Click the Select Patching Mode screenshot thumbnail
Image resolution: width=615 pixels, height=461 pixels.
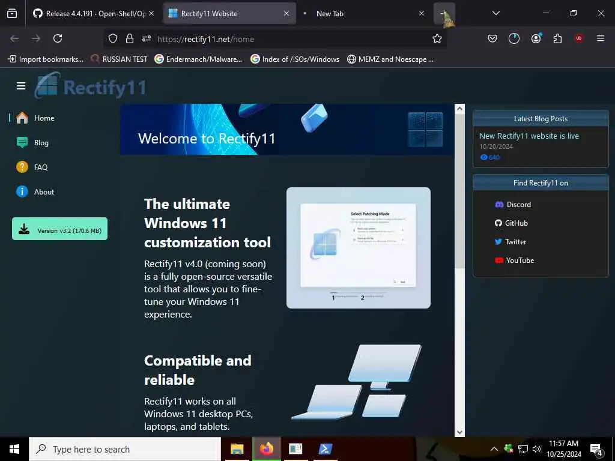point(359,248)
